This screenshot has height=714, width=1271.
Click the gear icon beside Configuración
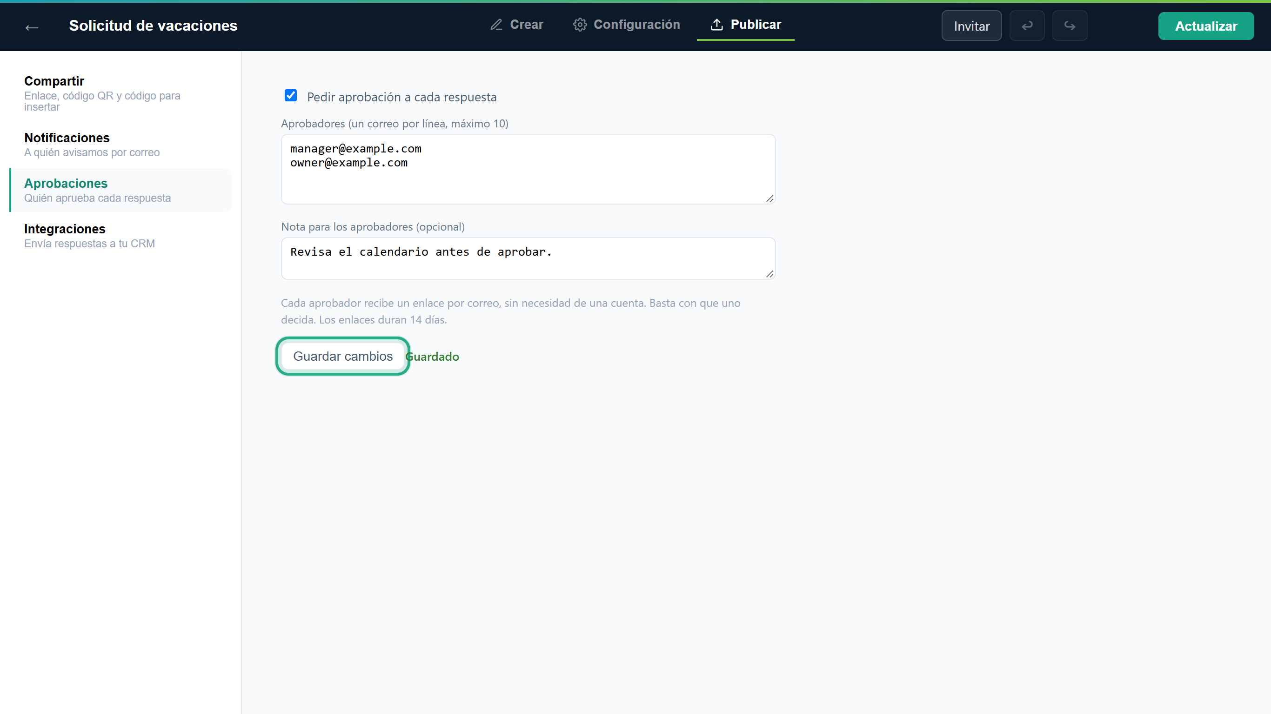(x=579, y=24)
